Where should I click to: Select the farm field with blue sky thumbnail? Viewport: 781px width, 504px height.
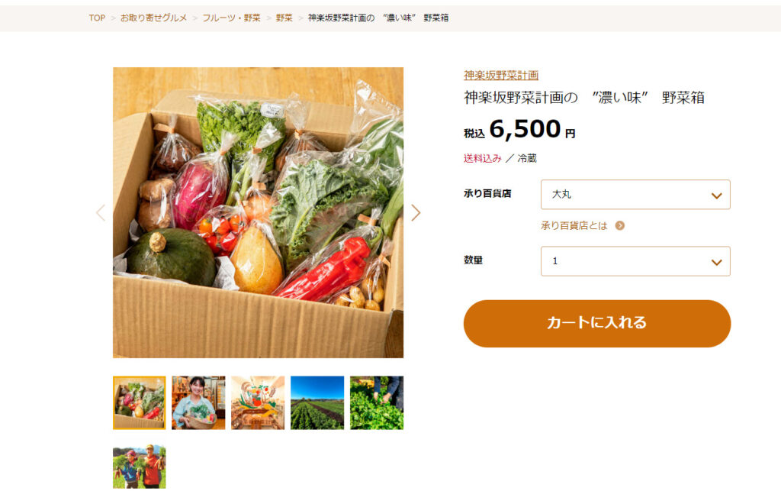317,402
